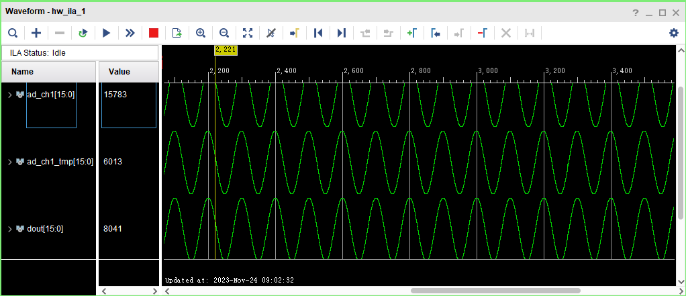Expand the dout[15:0] bus

(x=10, y=229)
